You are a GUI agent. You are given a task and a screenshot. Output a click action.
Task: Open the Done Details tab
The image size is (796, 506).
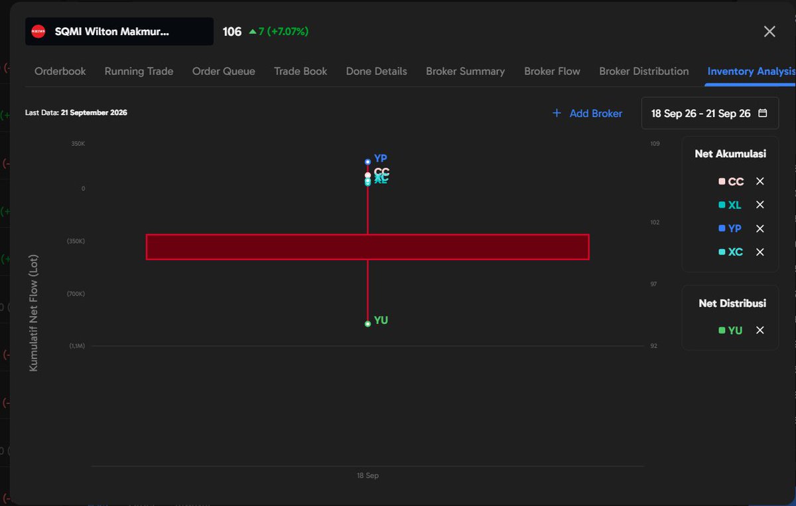click(376, 71)
